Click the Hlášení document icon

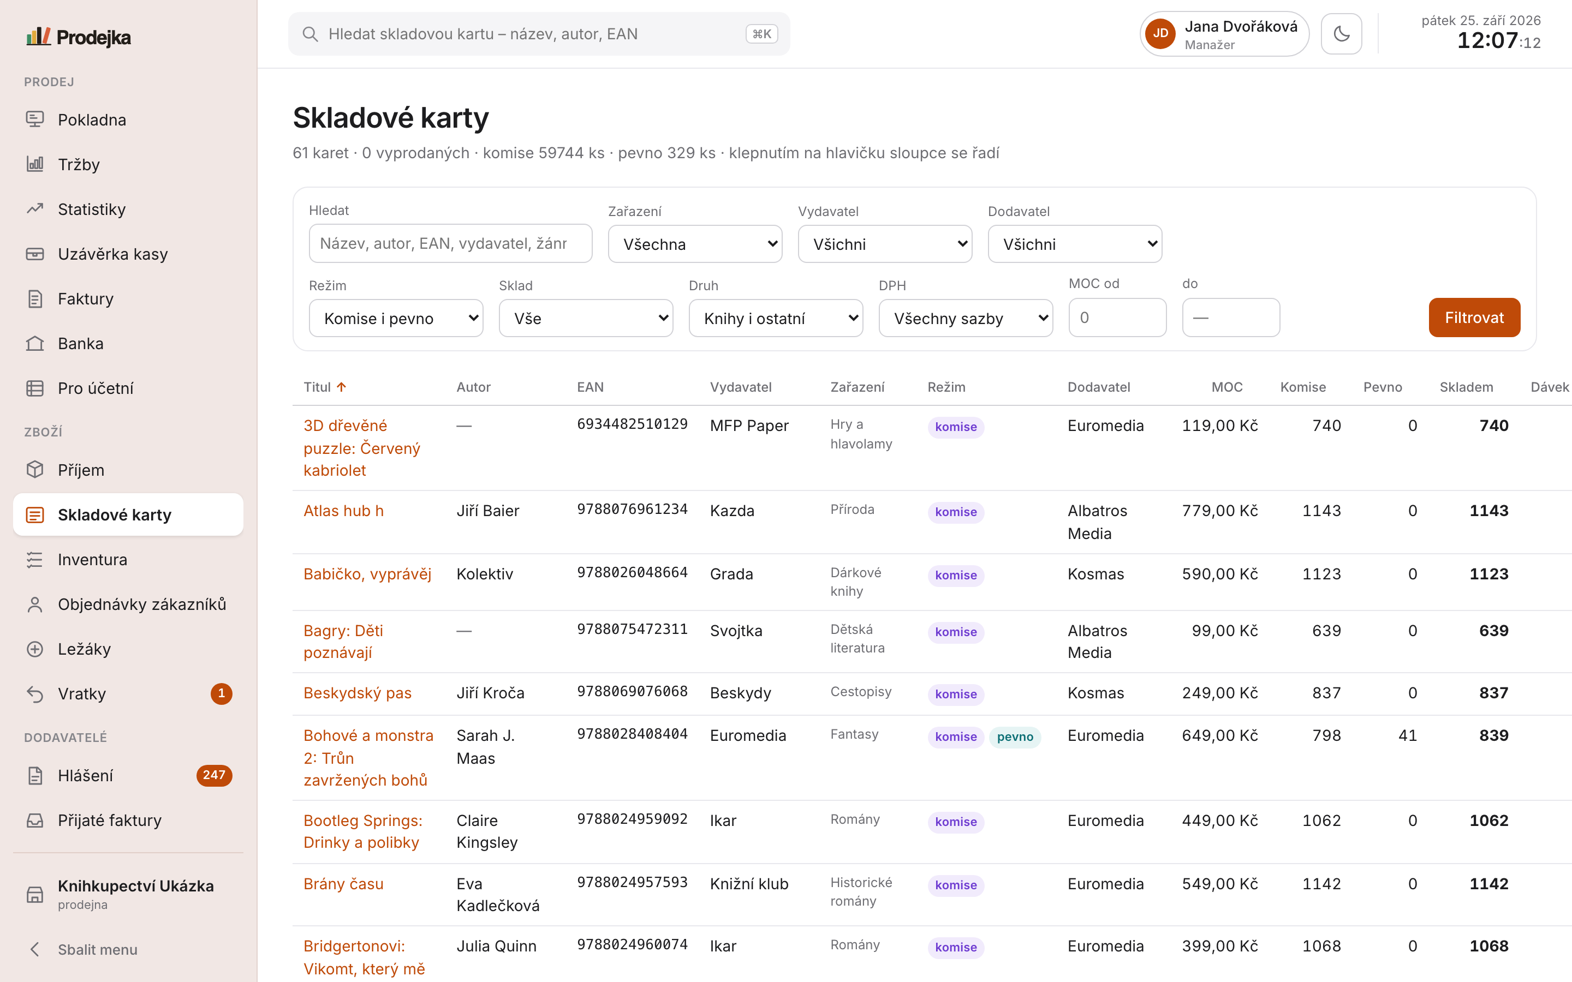(x=35, y=775)
